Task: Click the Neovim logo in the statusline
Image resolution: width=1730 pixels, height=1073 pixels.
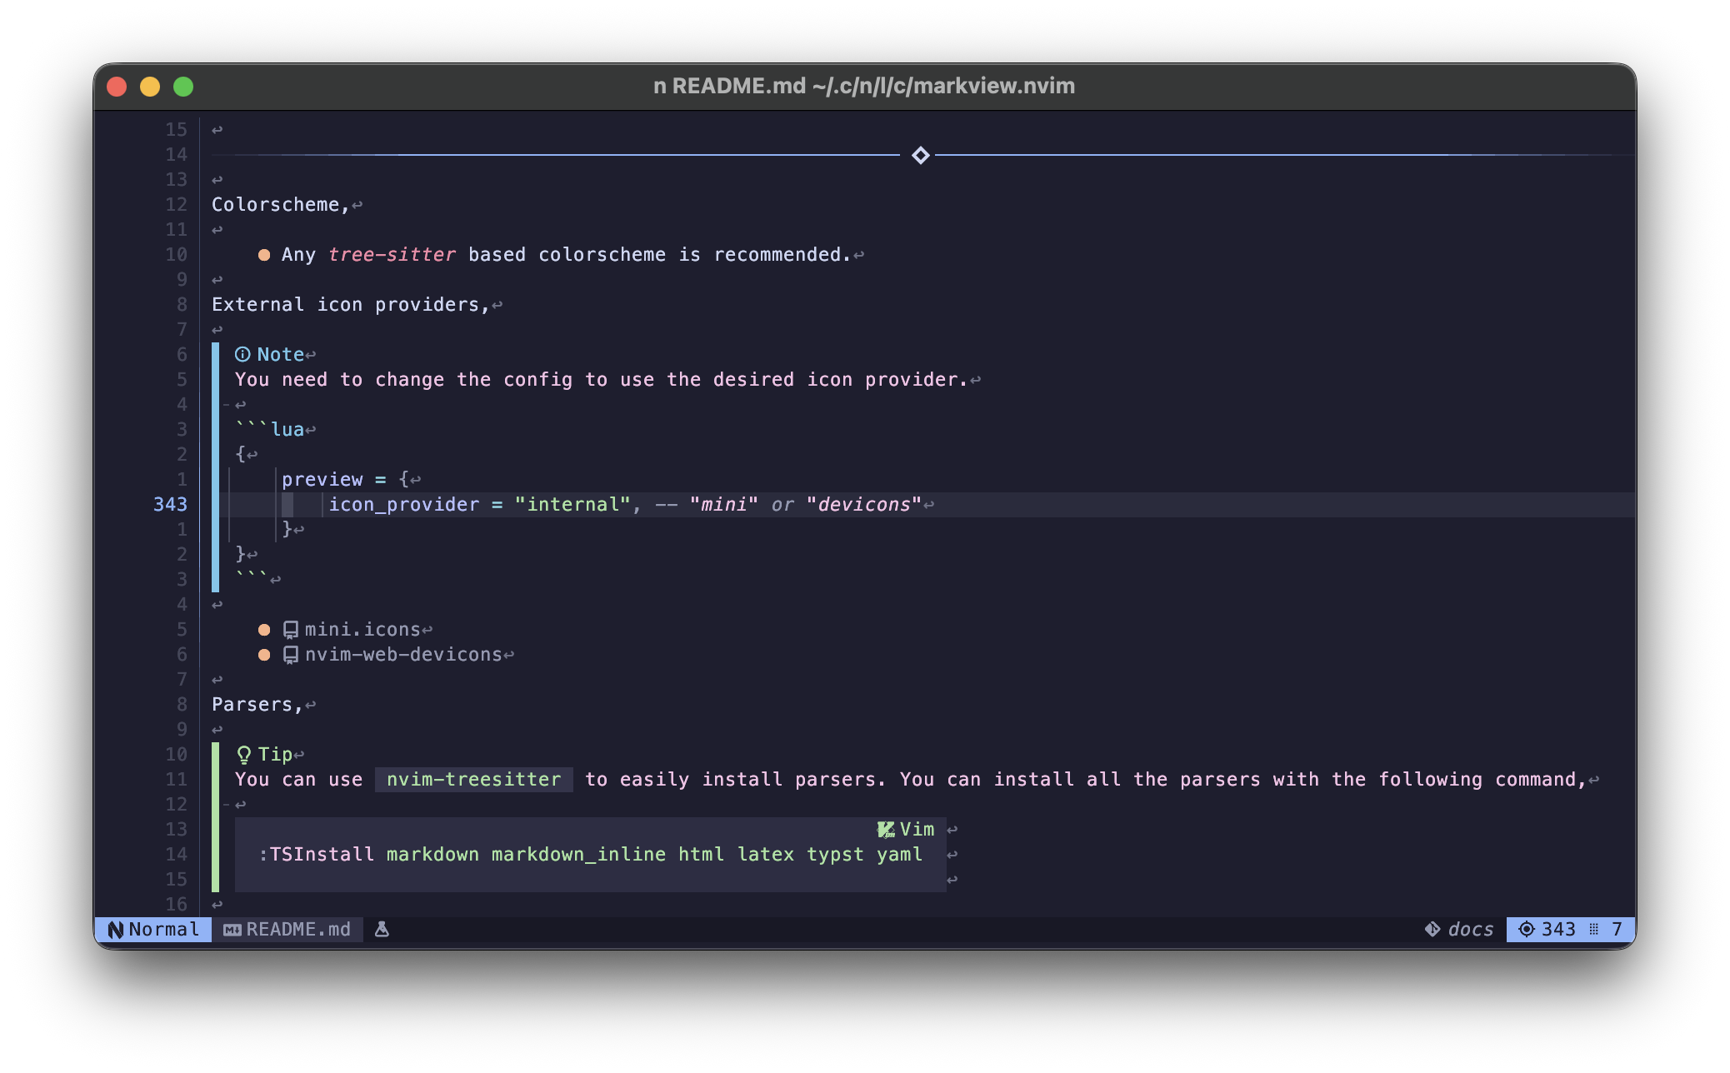Action: click(x=116, y=930)
